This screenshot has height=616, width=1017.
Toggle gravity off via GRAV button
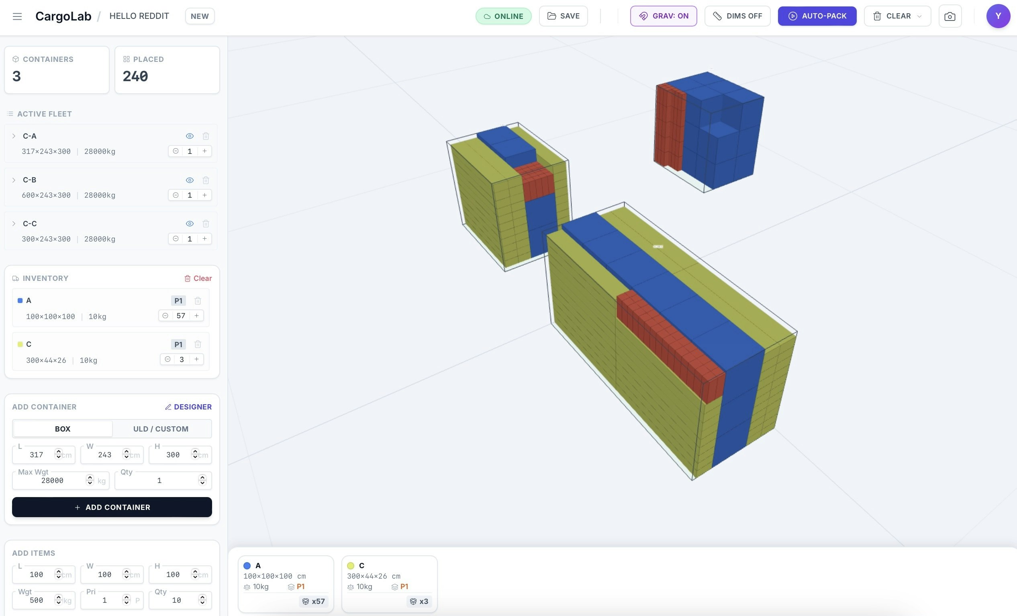tap(663, 16)
